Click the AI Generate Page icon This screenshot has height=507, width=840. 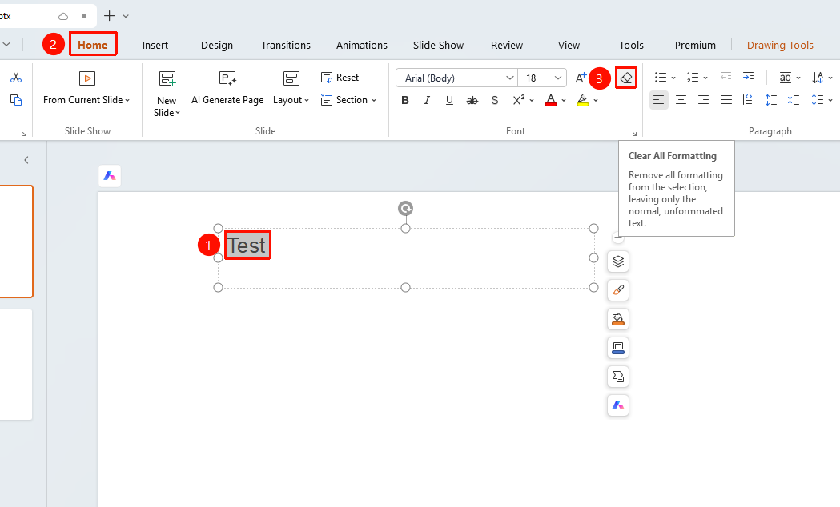click(227, 78)
